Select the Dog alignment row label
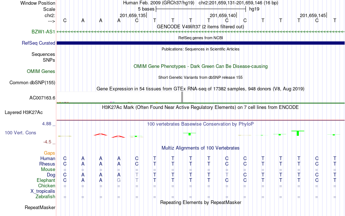 tap(51, 175)
